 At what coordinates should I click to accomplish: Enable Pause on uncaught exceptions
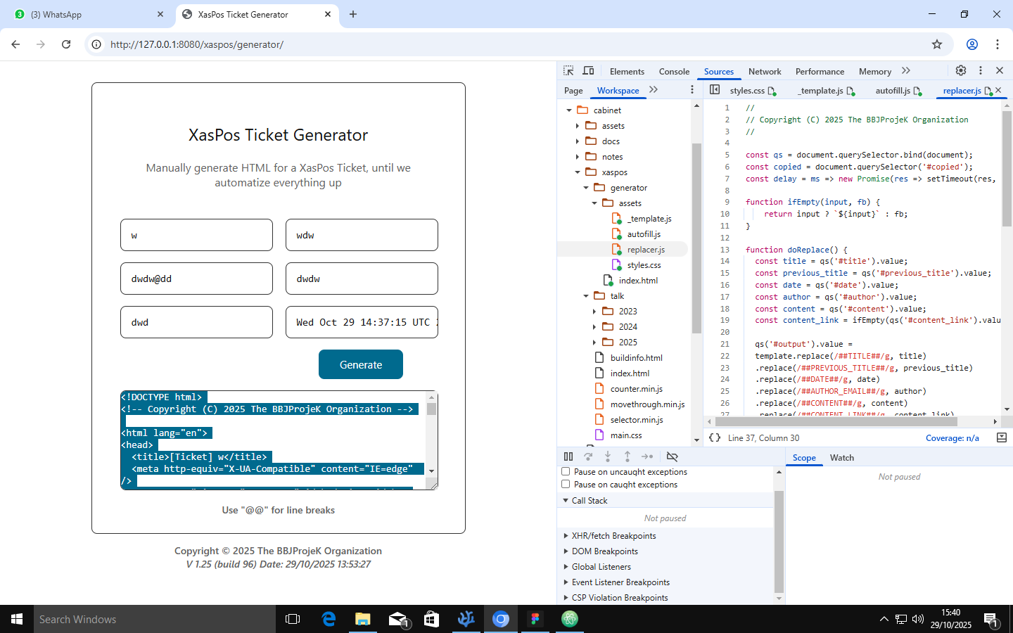[566, 472]
